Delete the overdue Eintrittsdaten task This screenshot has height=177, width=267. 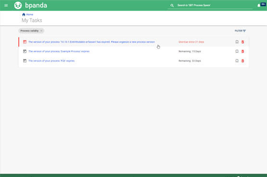(243, 42)
